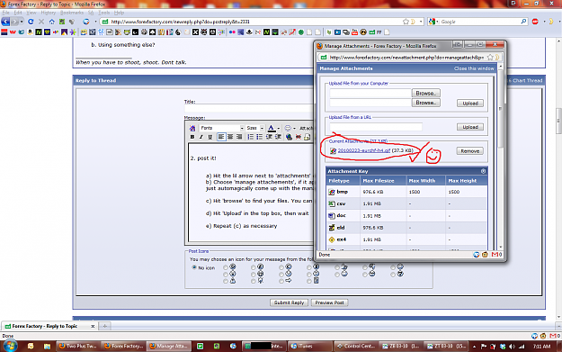Select post icon radio with thumbs up
This screenshot has width=562, height=352.
(x=337, y=267)
